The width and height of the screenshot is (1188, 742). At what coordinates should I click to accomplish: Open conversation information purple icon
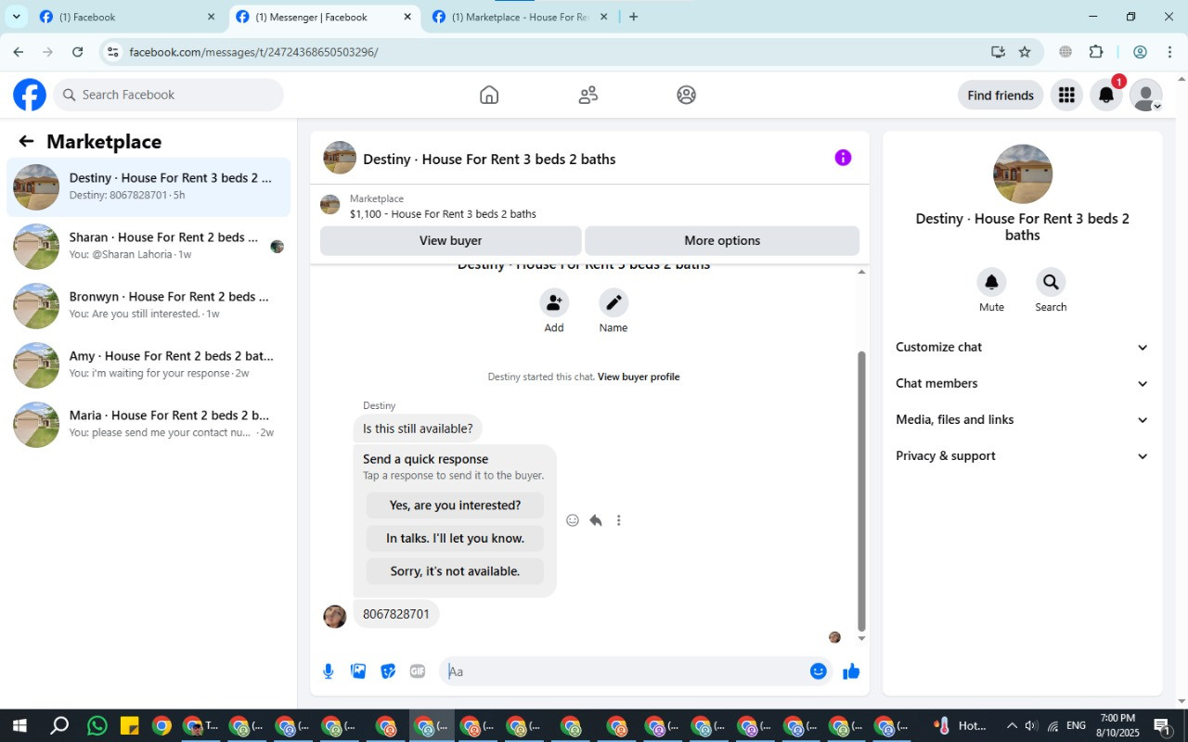pos(843,158)
